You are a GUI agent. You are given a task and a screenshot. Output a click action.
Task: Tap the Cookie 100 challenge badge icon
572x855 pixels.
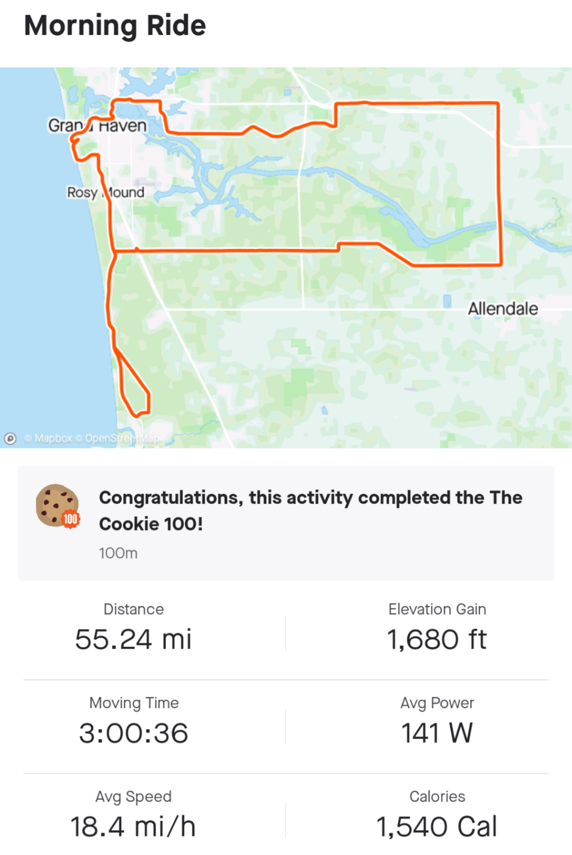tap(58, 506)
